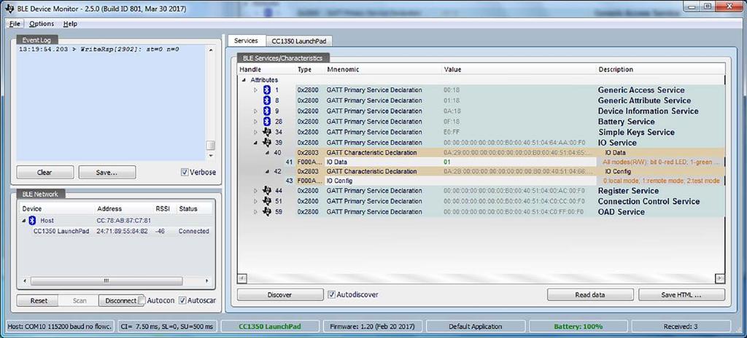Open the Options menu

(x=42, y=24)
